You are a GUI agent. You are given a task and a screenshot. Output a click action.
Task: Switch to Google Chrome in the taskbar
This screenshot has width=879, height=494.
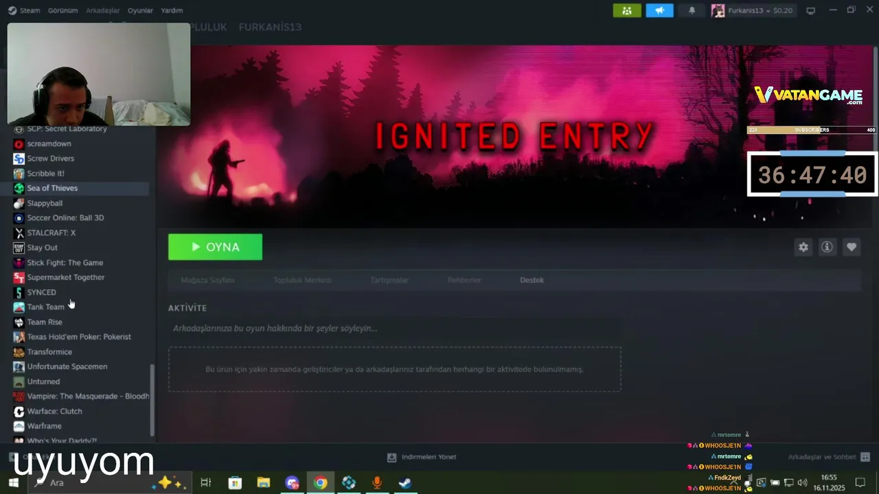click(x=321, y=483)
